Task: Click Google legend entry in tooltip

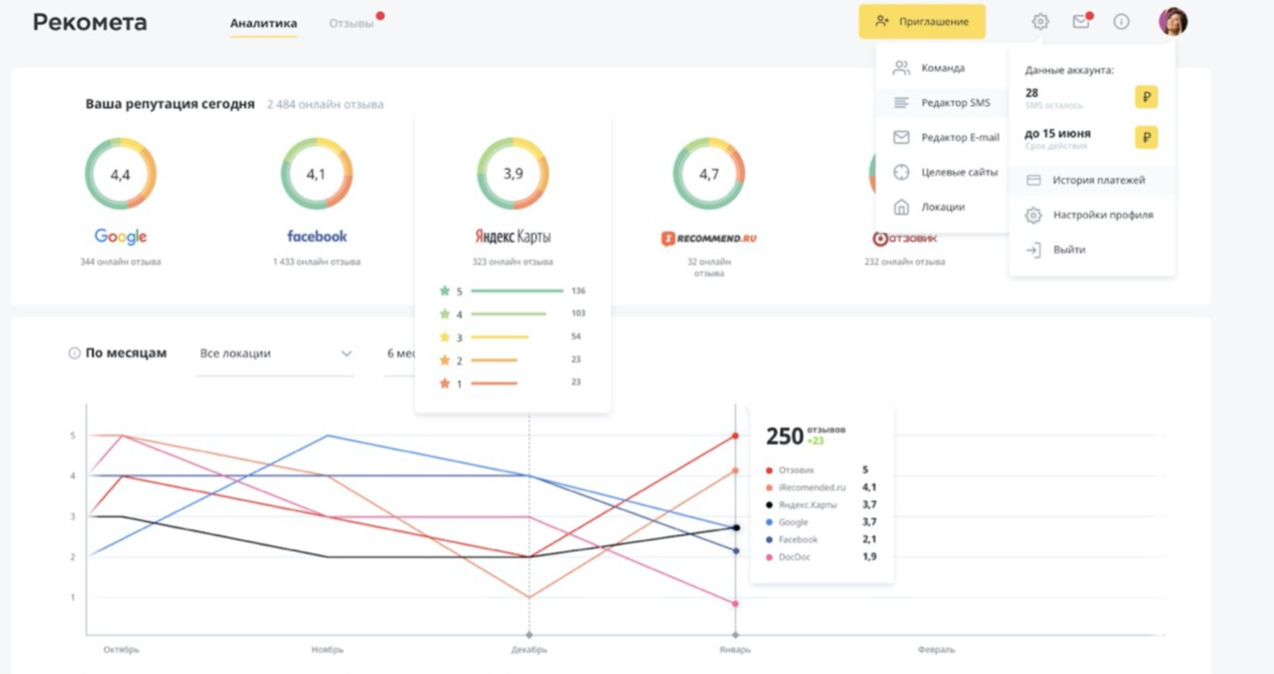Action: (821, 522)
